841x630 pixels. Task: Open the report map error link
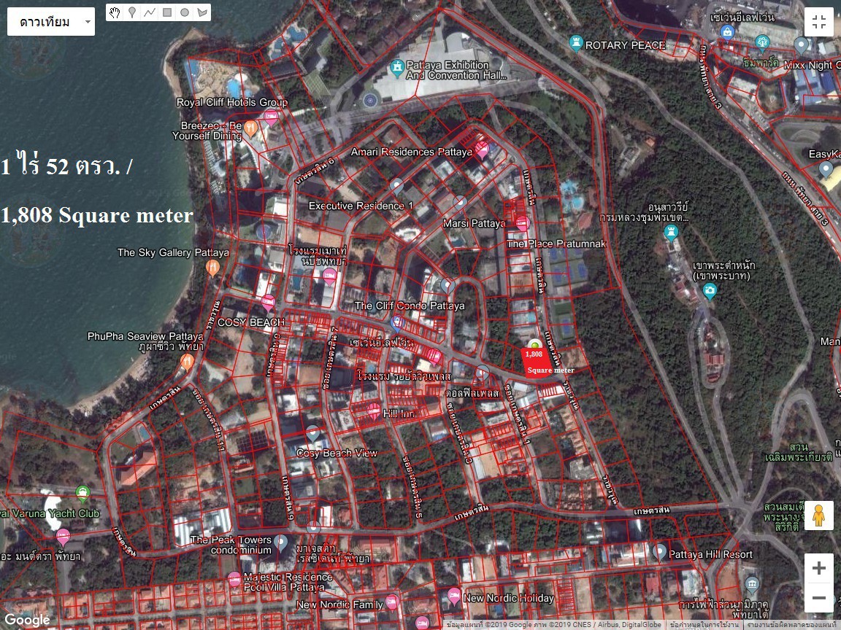[793, 625]
